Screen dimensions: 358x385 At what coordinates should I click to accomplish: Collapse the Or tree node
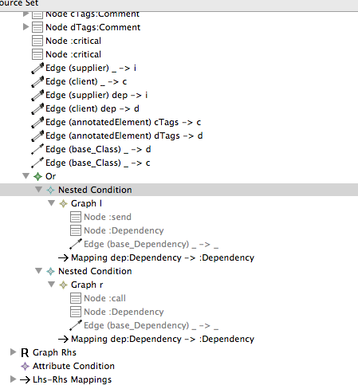point(26,176)
